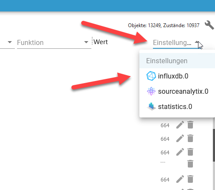Delete the bottom 664 row with trash
Screen dimensions: 215x190
coord(190,179)
